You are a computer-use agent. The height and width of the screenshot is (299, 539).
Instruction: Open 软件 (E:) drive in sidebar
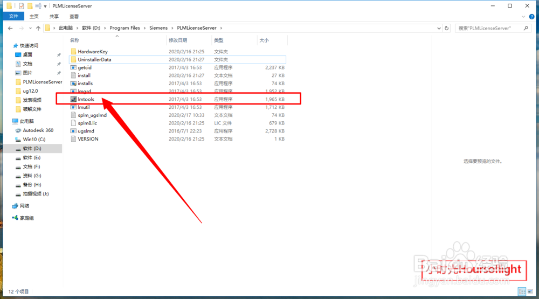click(x=32, y=157)
